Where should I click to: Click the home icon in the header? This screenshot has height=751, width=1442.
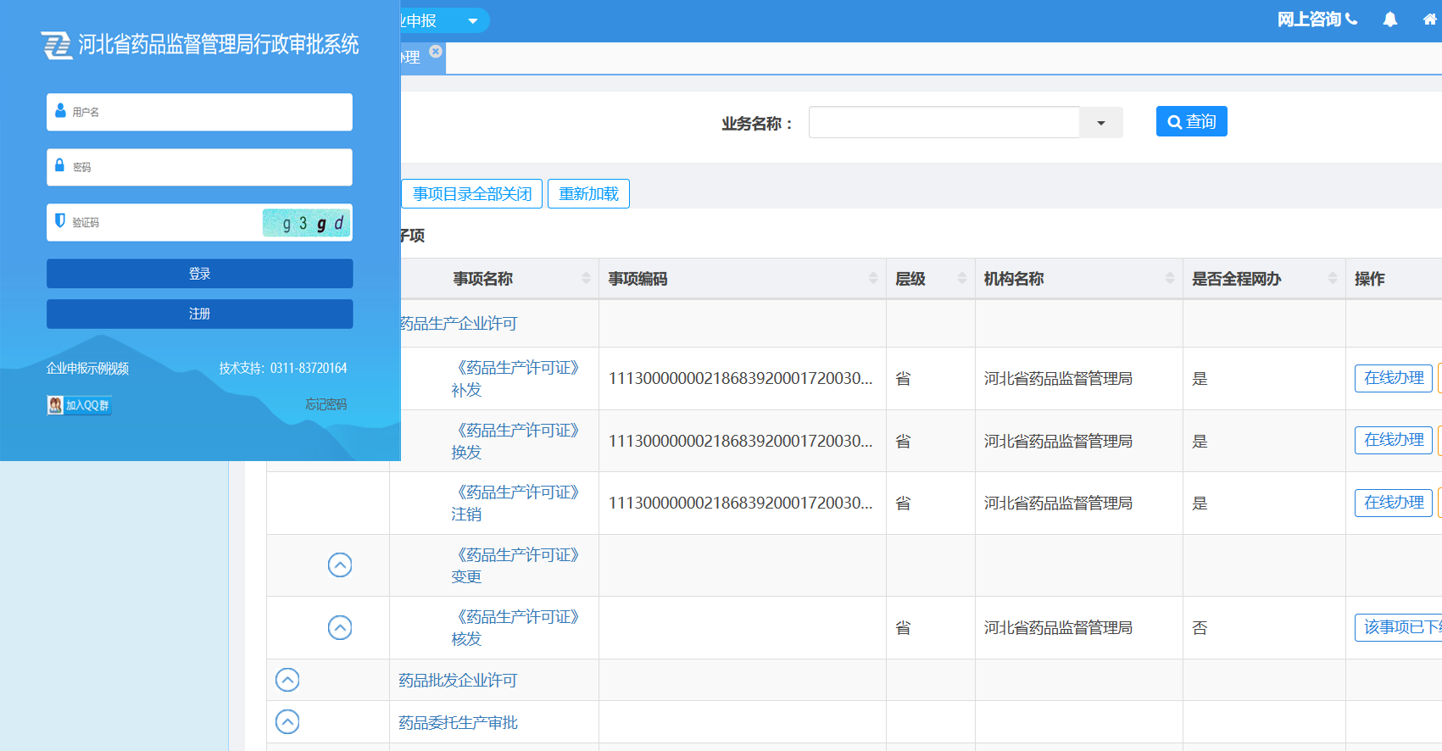[1430, 19]
